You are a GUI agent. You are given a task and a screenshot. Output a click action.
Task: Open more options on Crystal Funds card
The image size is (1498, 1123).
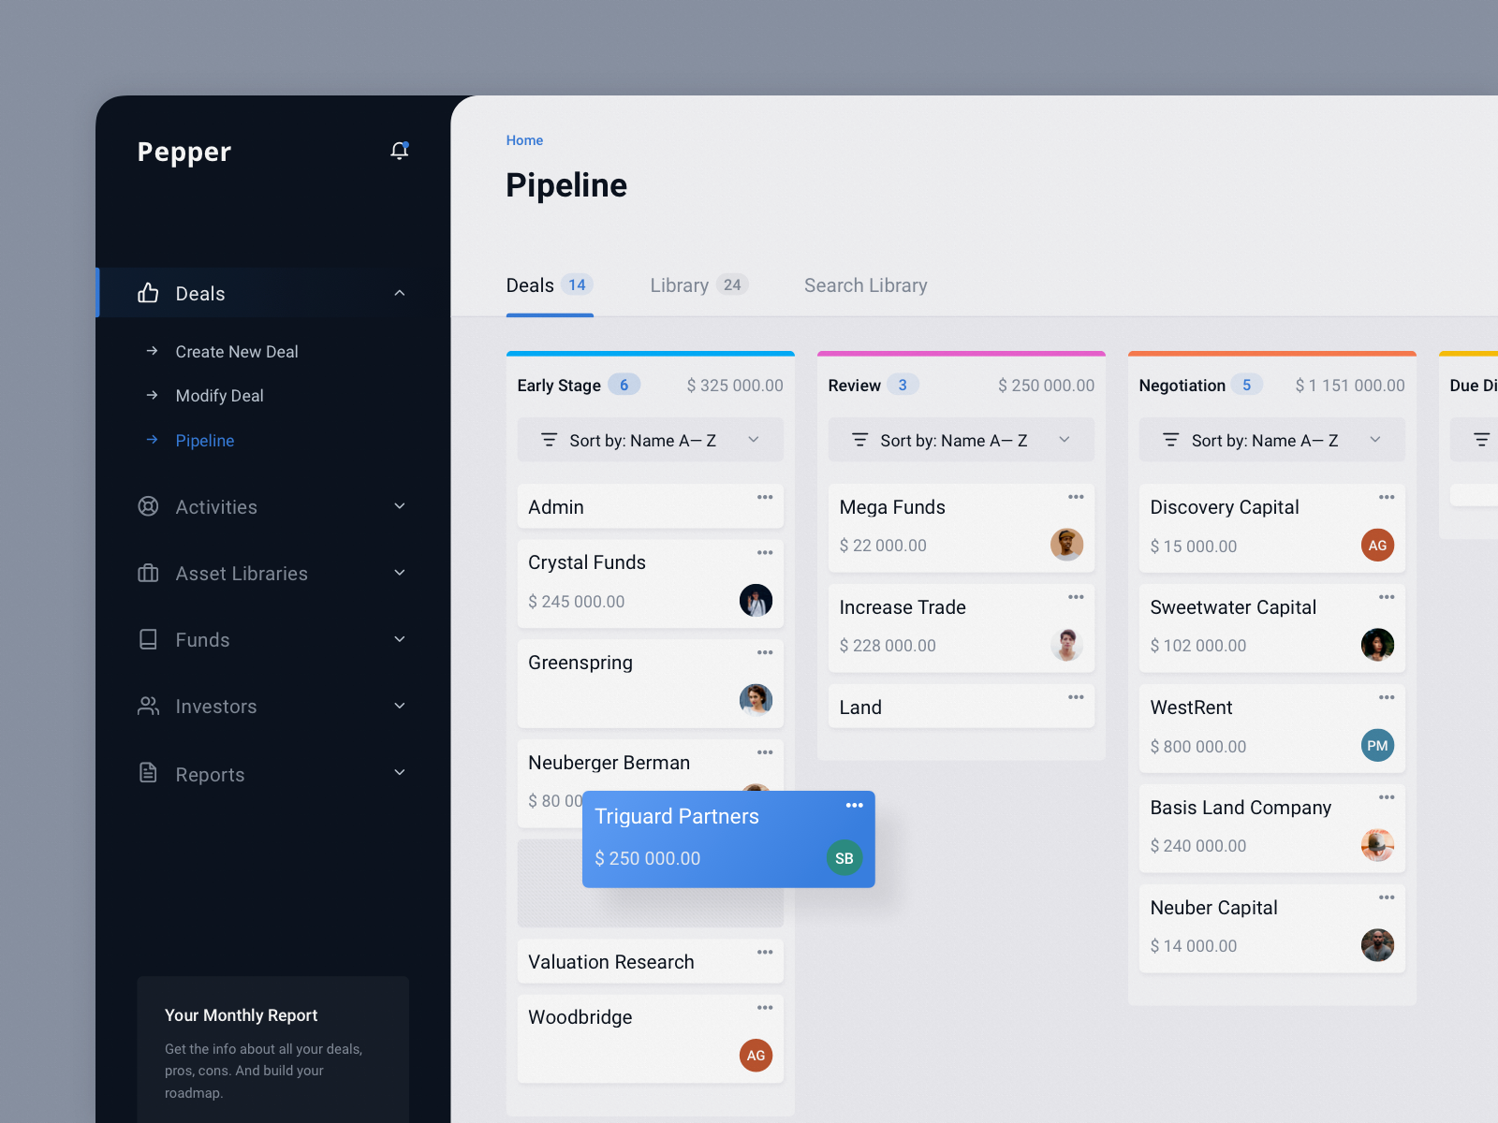pyautogui.click(x=765, y=552)
